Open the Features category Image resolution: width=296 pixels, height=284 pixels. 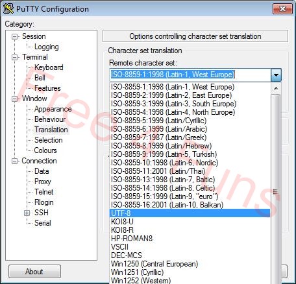point(47,88)
